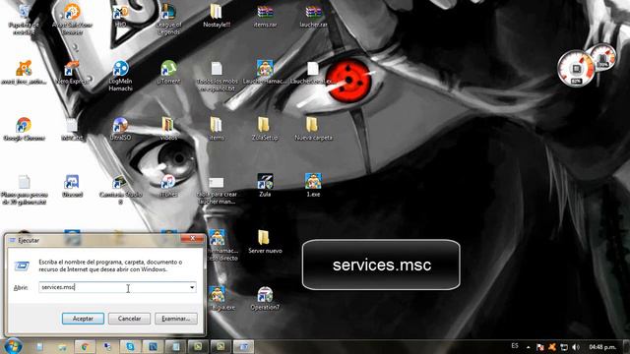The image size is (630, 354).
Task: Select the LogMeIn Hamachi shortcut
Action: coord(120,76)
